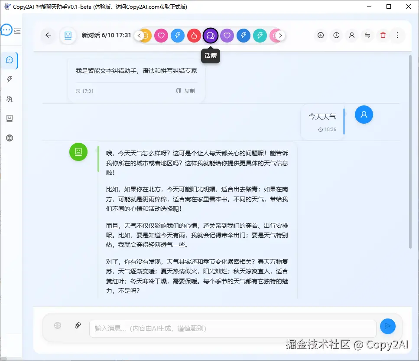Click the app icon in the title bar
Image resolution: width=419 pixels, height=361 pixels.
pyautogui.click(x=7, y=7)
